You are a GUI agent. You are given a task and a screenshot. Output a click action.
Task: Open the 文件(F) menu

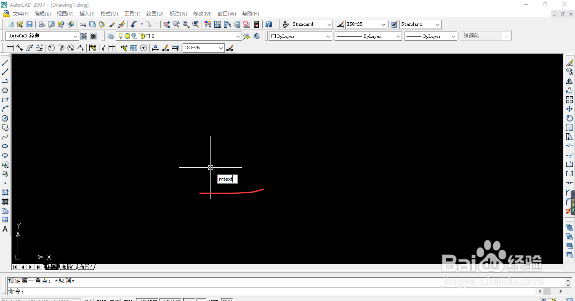click(x=21, y=14)
